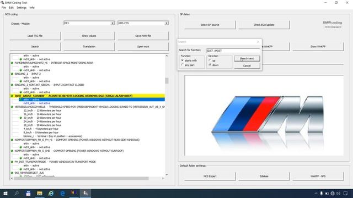The height and width of the screenshot is (198, 353).
Task: Select the VERRIEGELUNGSSCHWELLE row
Action: (x=89, y=107)
